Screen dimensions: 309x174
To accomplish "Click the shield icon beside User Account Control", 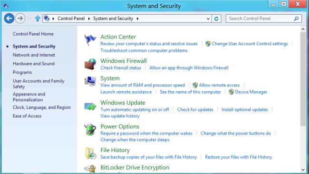I will pos(208,44).
